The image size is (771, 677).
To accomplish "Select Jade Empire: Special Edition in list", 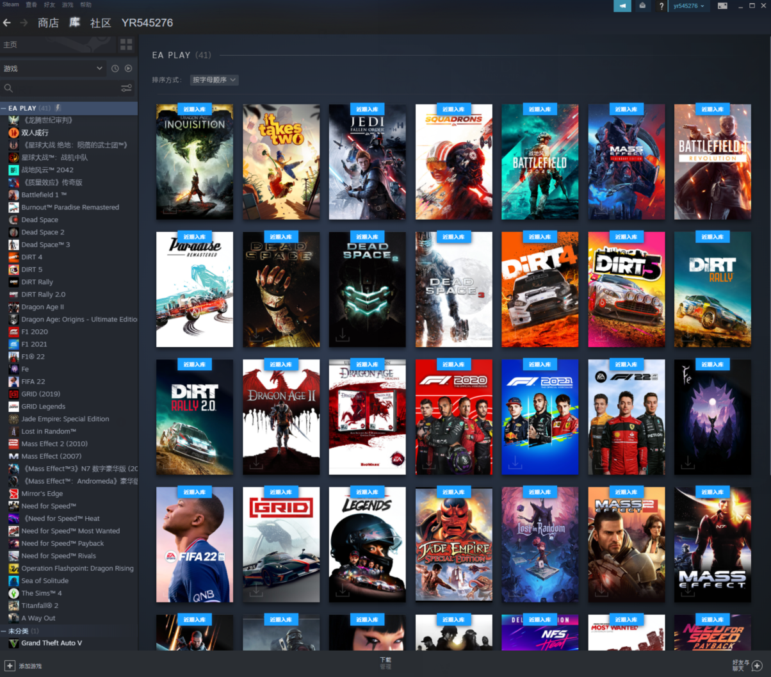I will [69, 419].
